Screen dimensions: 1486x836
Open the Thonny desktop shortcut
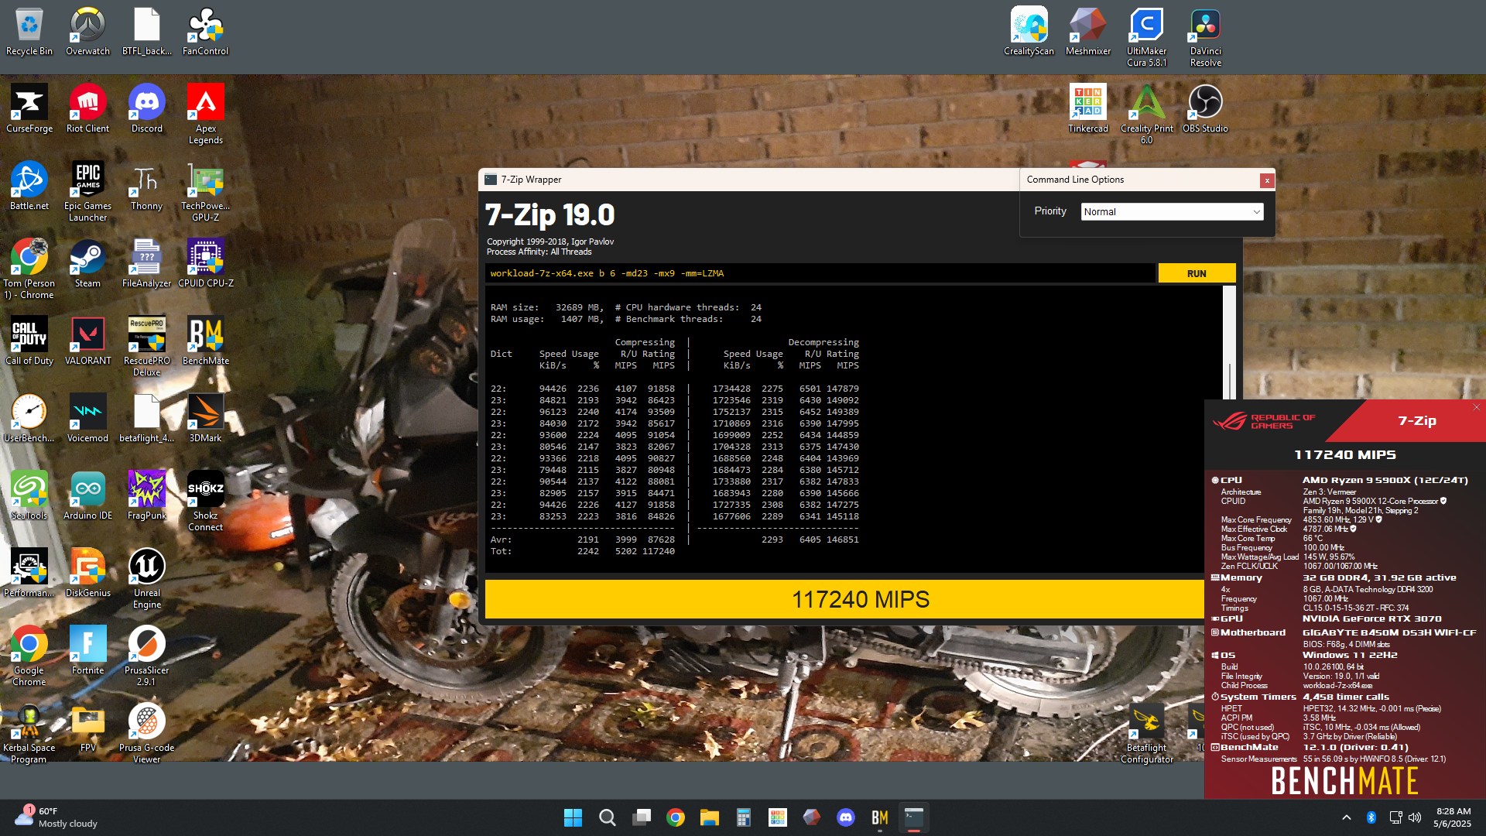(x=146, y=187)
